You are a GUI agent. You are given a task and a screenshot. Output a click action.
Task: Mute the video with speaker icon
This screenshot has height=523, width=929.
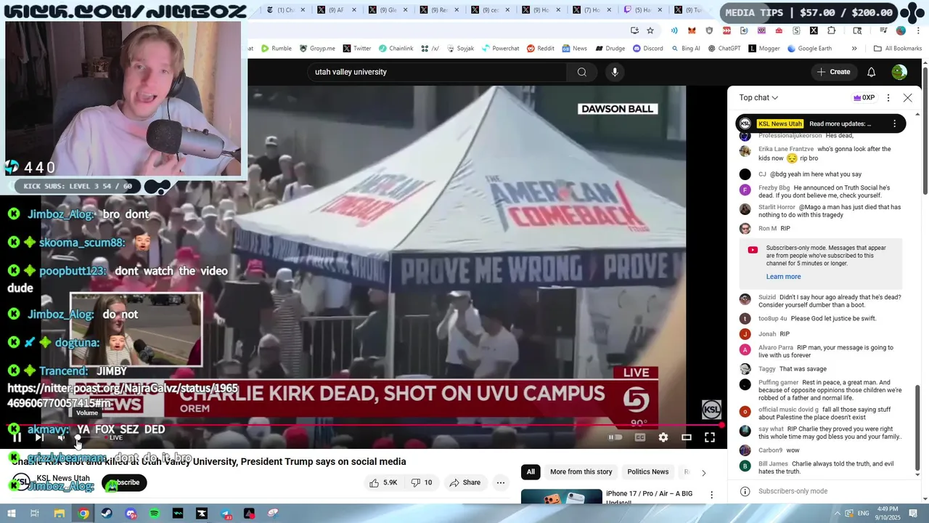pos(62,437)
